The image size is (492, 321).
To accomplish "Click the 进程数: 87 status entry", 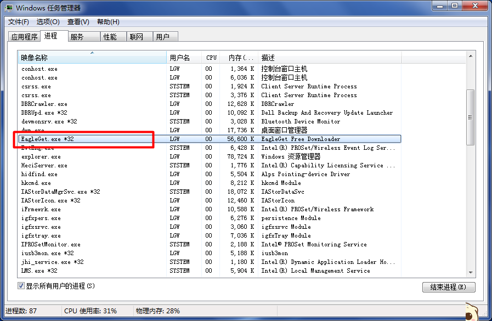I will 21,311.
